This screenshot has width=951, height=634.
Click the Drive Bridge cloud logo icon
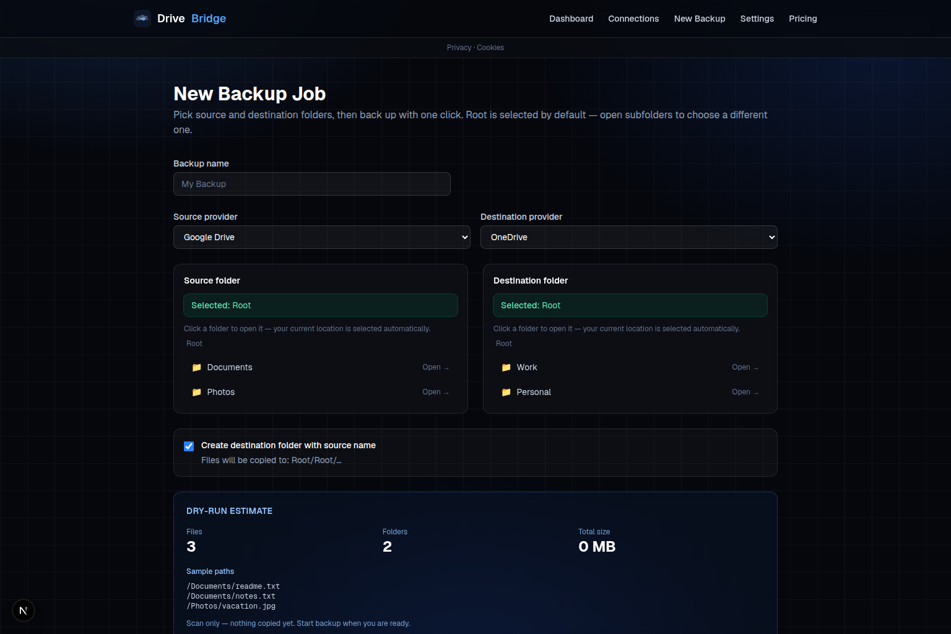tap(142, 19)
